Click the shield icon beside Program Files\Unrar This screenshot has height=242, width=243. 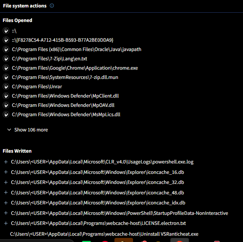click(x=6, y=86)
